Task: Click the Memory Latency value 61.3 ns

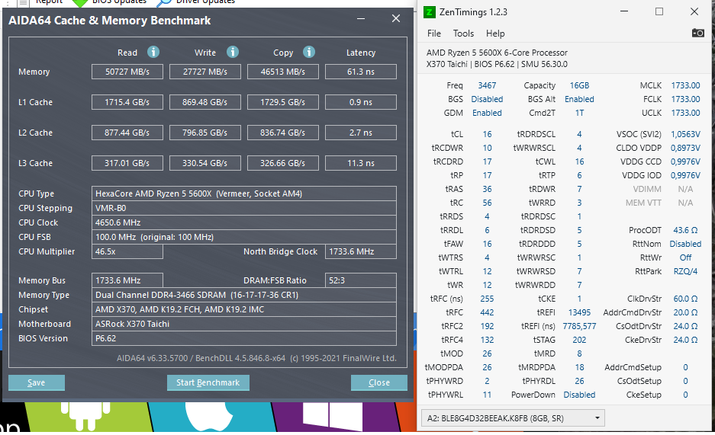Action: (361, 72)
